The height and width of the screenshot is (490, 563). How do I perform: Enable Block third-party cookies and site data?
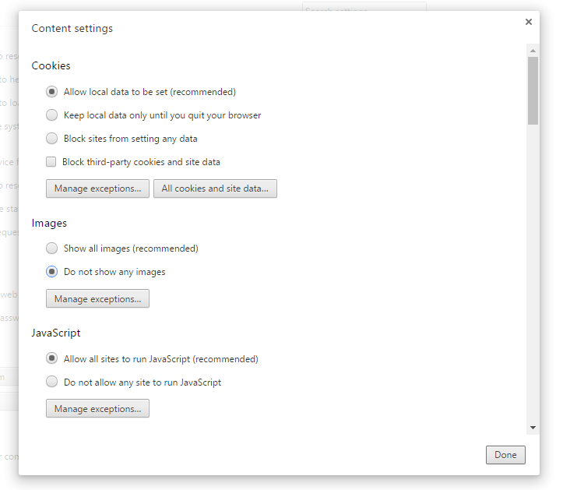(51, 162)
